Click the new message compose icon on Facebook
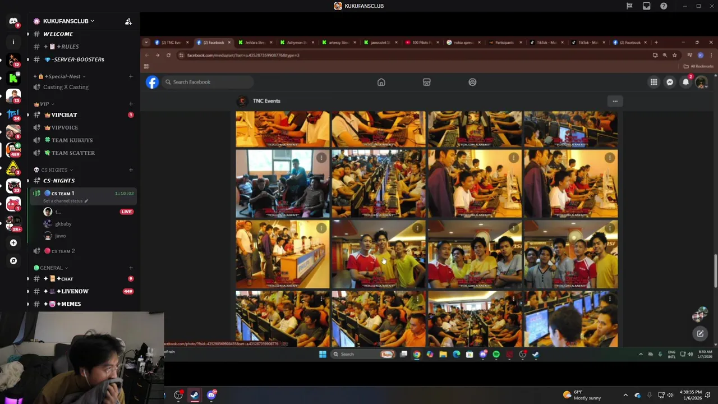 (700, 334)
